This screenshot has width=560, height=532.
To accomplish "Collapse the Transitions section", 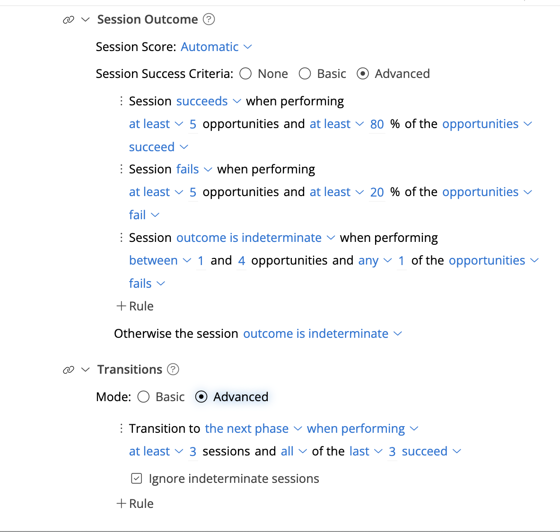I will tap(85, 369).
